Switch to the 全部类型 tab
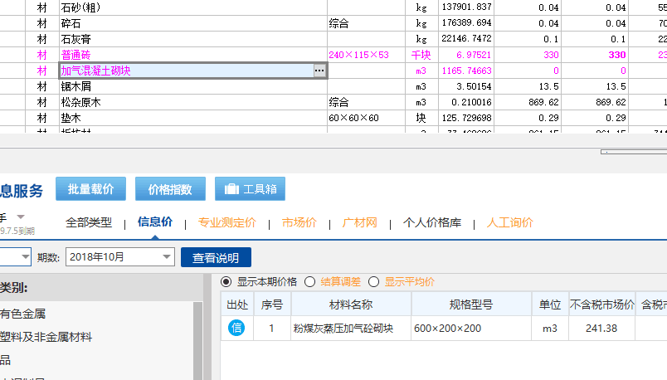This screenshot has height=380, width=667. click(89, 222)
